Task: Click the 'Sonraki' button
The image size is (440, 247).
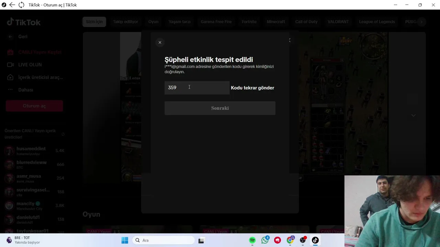Action: coord(220,108)
